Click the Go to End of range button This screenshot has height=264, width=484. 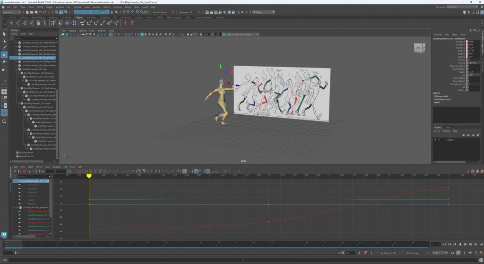tap(481, 244)
